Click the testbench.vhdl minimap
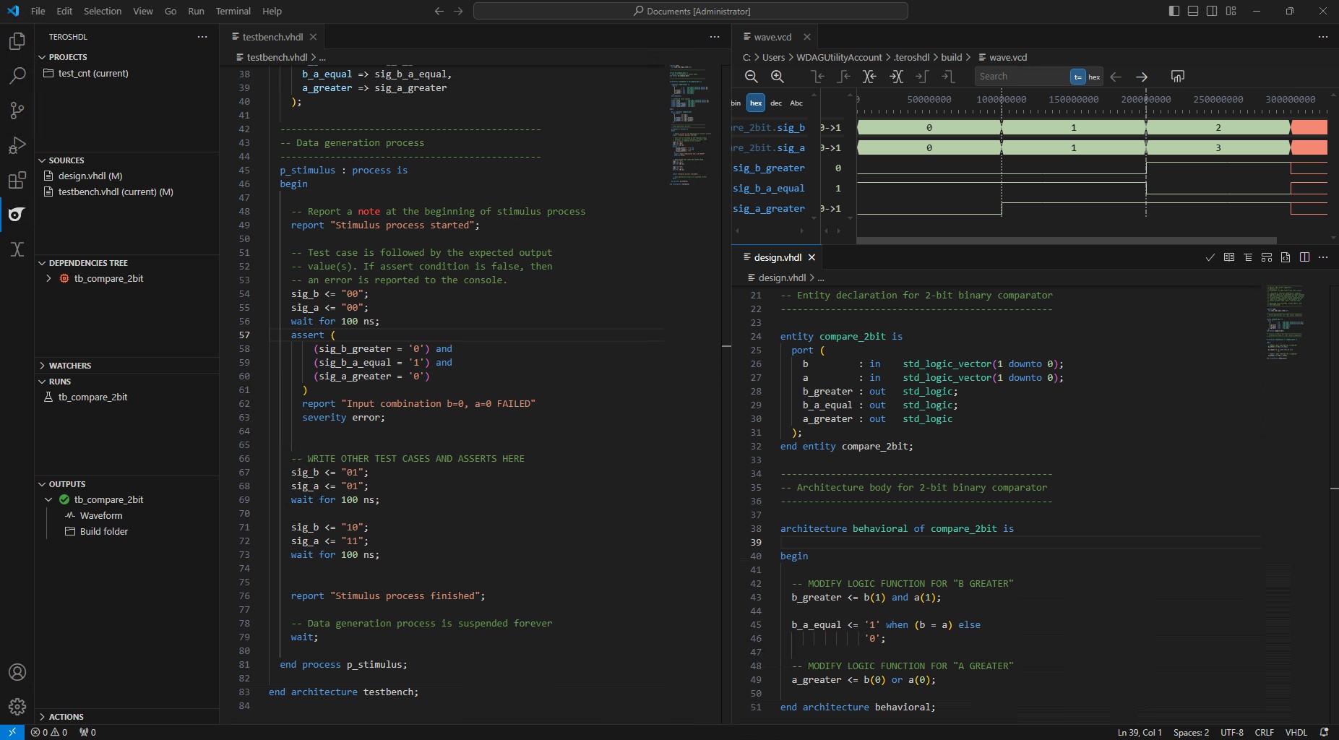 (x=690, y=124)
